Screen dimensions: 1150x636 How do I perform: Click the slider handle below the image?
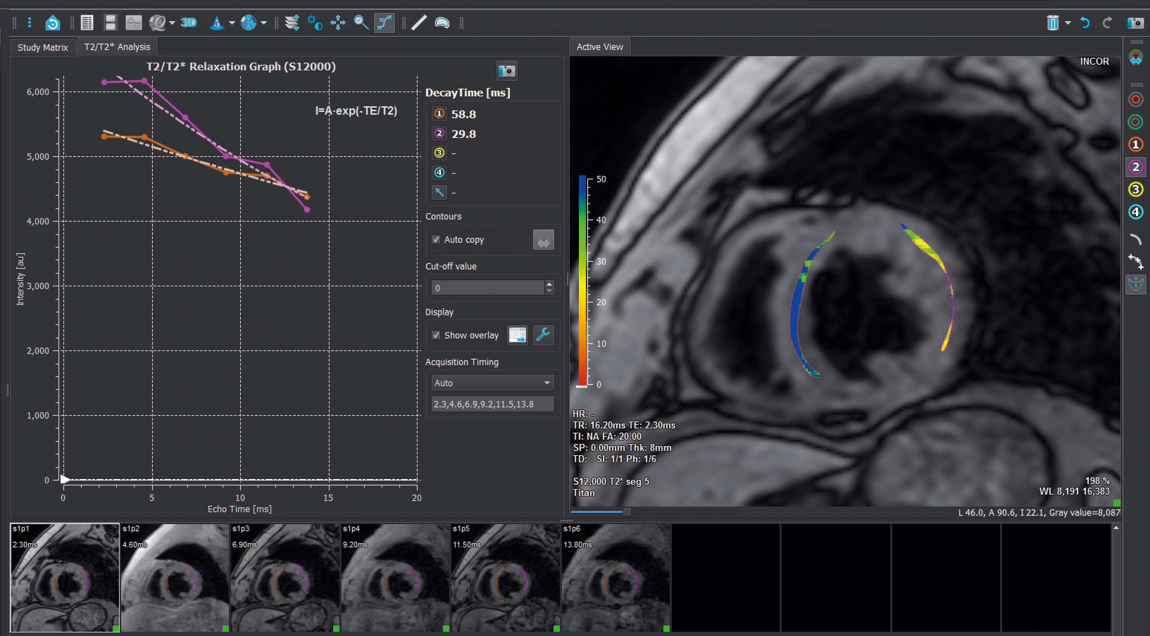coord(627,511)
